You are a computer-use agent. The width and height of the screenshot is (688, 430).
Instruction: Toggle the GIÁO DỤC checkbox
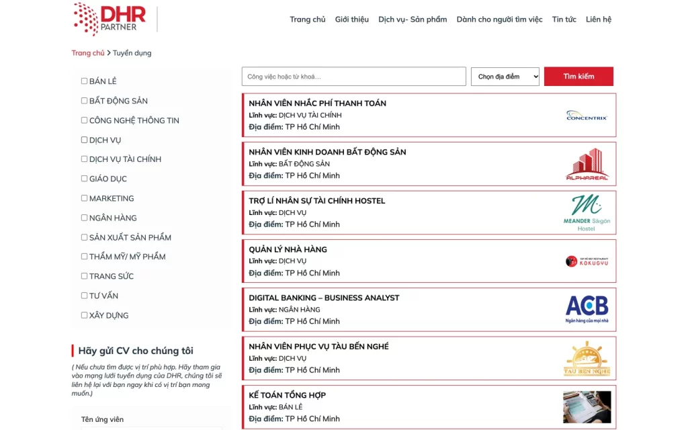(x=84, y=179)
